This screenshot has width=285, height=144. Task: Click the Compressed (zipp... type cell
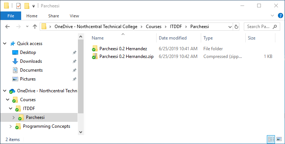223,56
